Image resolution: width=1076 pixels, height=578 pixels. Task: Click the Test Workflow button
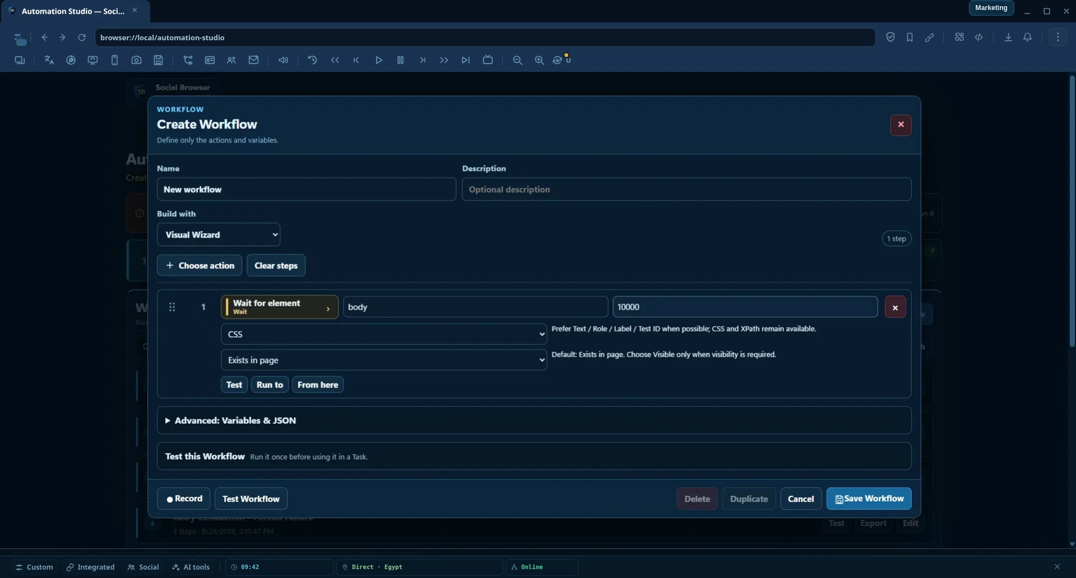pyautogui.click(x=251, y=498)
